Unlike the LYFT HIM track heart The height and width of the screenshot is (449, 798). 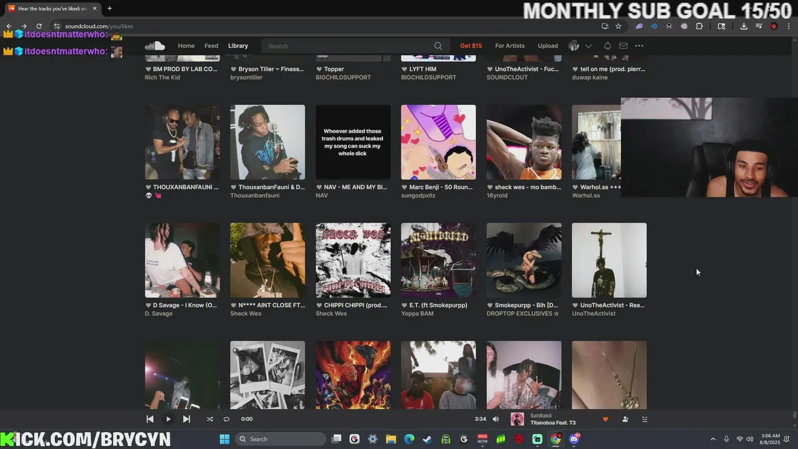click(405, 69)
